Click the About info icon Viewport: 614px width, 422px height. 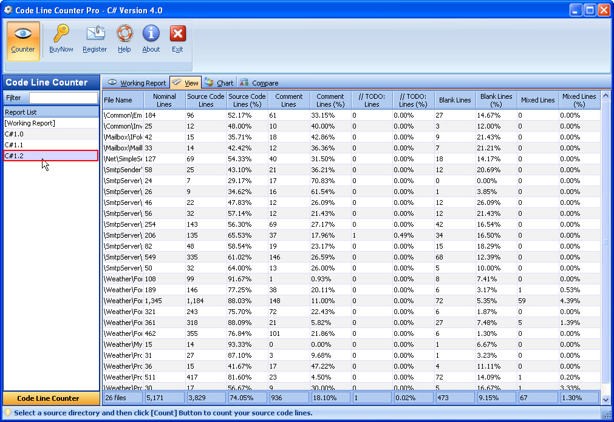pos(151,33)
